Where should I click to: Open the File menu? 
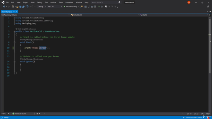click(x=7, y=2)
